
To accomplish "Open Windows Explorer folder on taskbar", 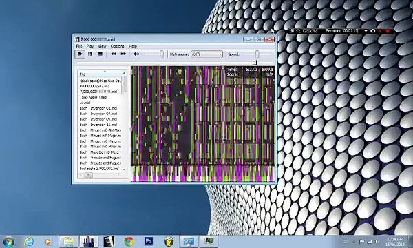I will point(68,241).
